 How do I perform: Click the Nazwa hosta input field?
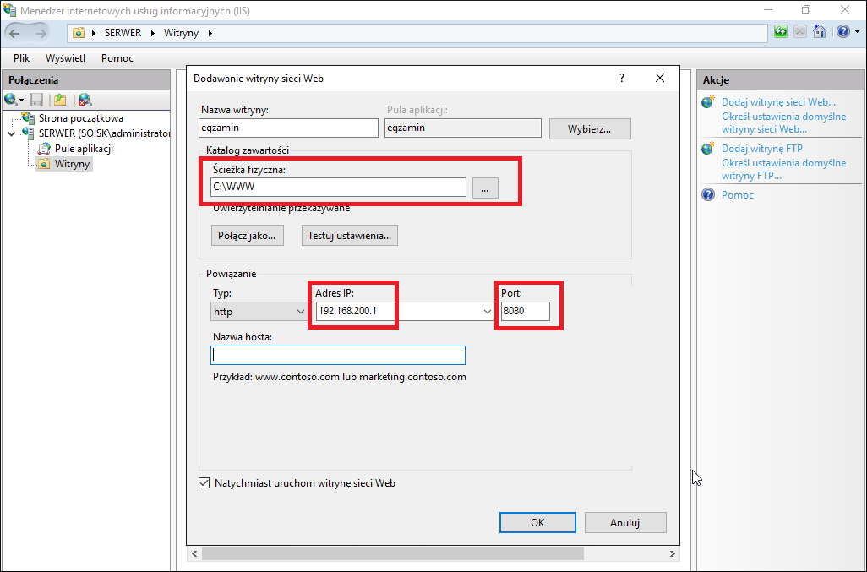(x=338, y=356)
